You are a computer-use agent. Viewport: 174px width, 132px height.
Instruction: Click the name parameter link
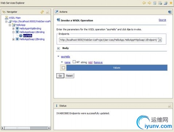(x=67, y=62)
